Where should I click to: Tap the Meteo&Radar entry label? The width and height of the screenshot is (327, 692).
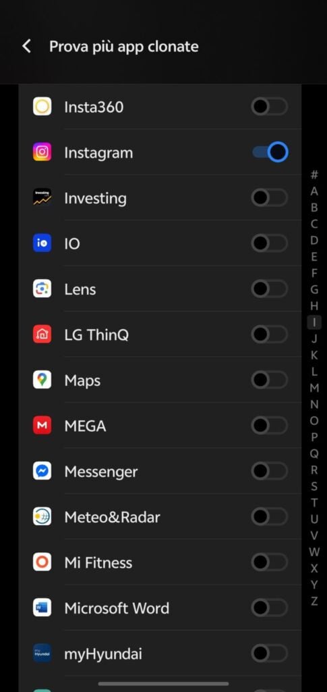coord(112,517)
